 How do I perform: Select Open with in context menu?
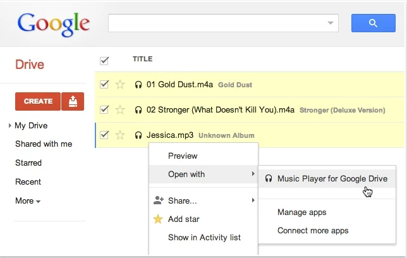tap(203, 174)
